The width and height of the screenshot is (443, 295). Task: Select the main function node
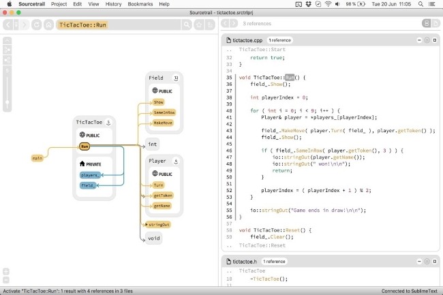coord(37,158)
